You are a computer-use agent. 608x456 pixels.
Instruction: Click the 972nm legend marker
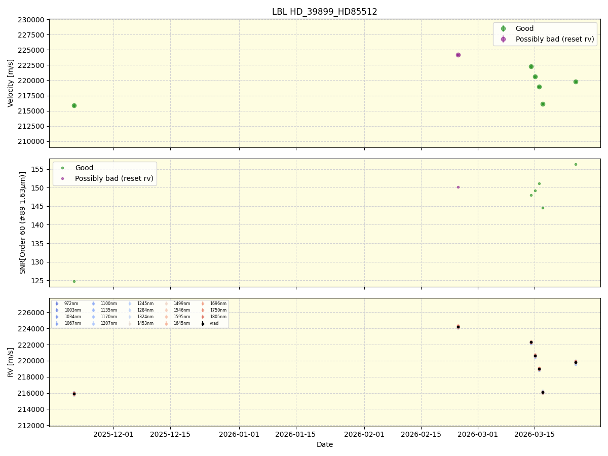[x=57, y=303]
